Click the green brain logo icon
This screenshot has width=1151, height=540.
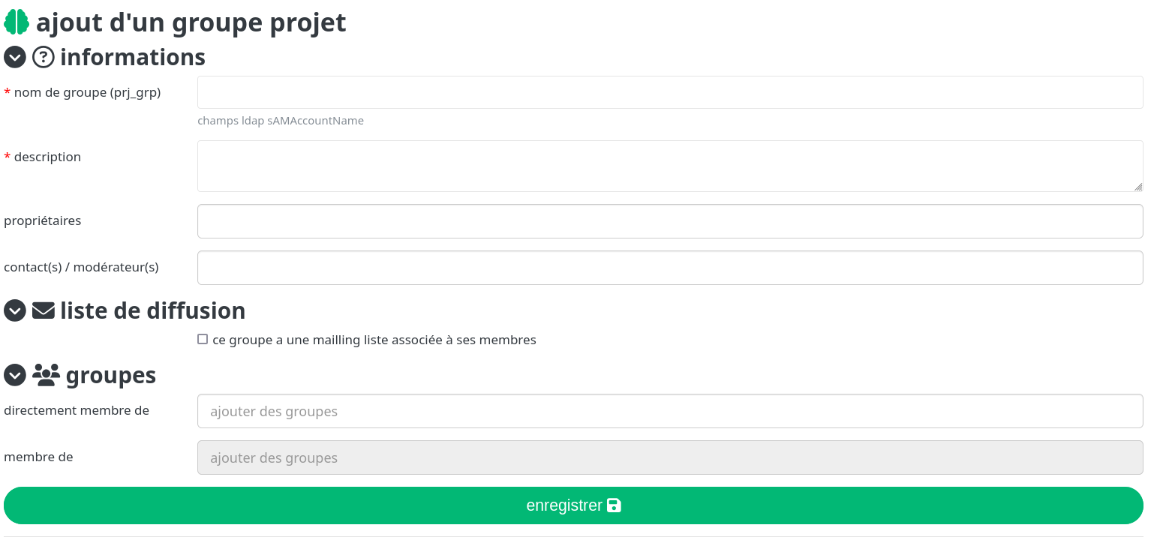17,22
